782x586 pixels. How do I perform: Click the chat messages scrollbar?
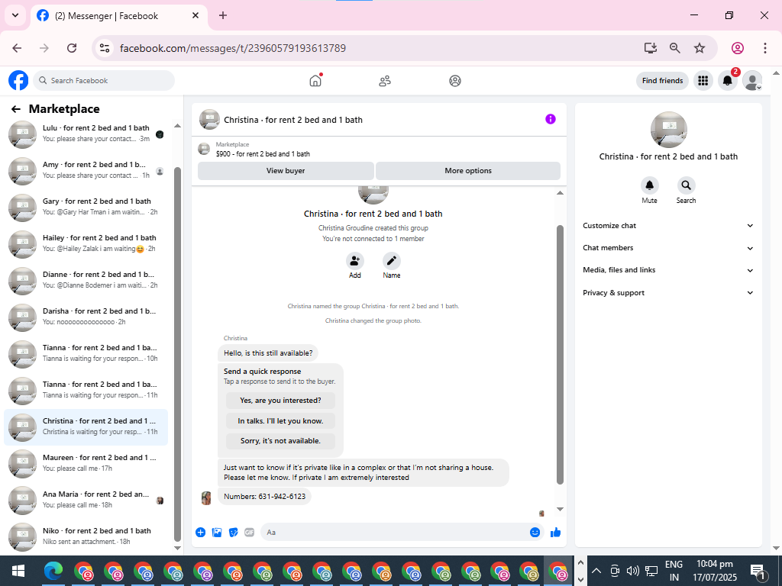pos(560,355)
